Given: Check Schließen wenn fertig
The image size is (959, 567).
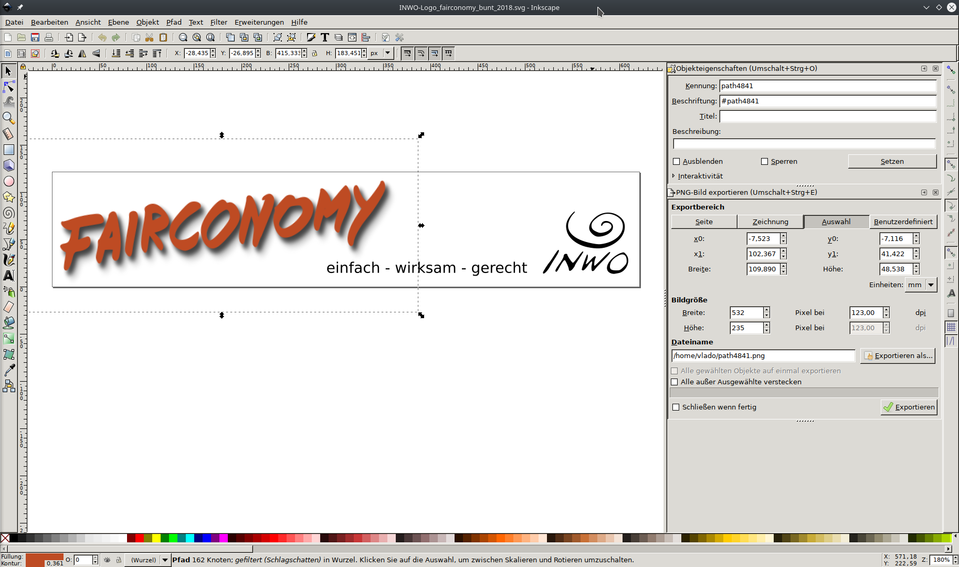Looking at the screenshot, I should click(676, 407).
